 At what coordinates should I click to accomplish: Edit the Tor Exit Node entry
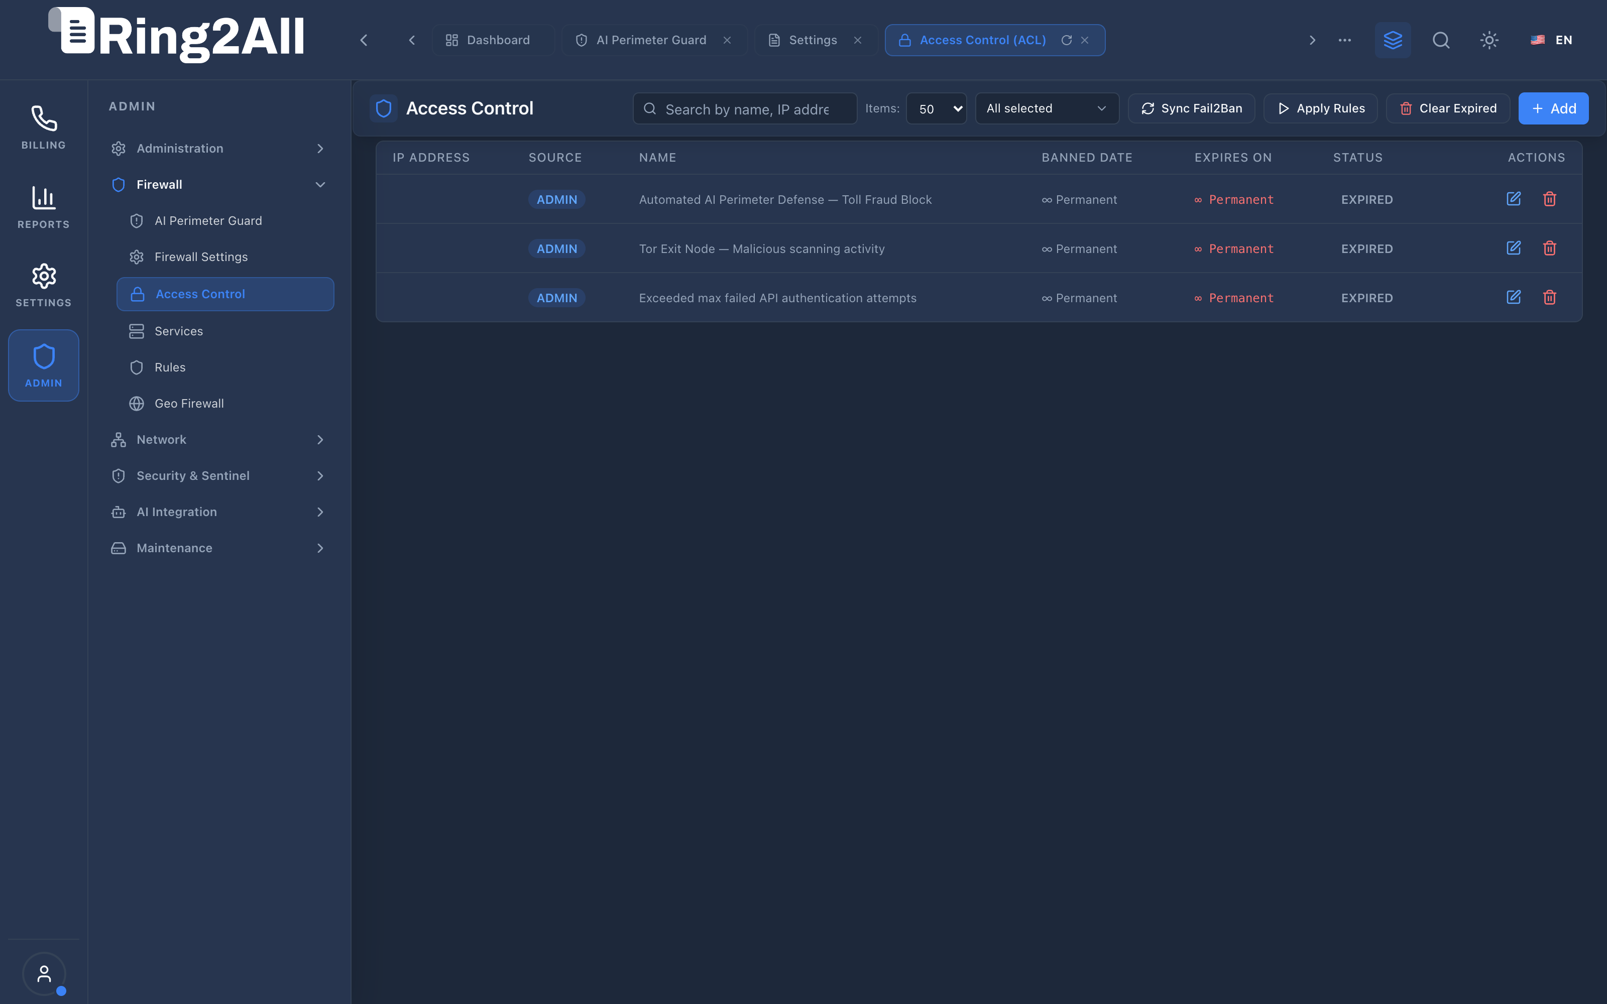[x=1514, y=247]
